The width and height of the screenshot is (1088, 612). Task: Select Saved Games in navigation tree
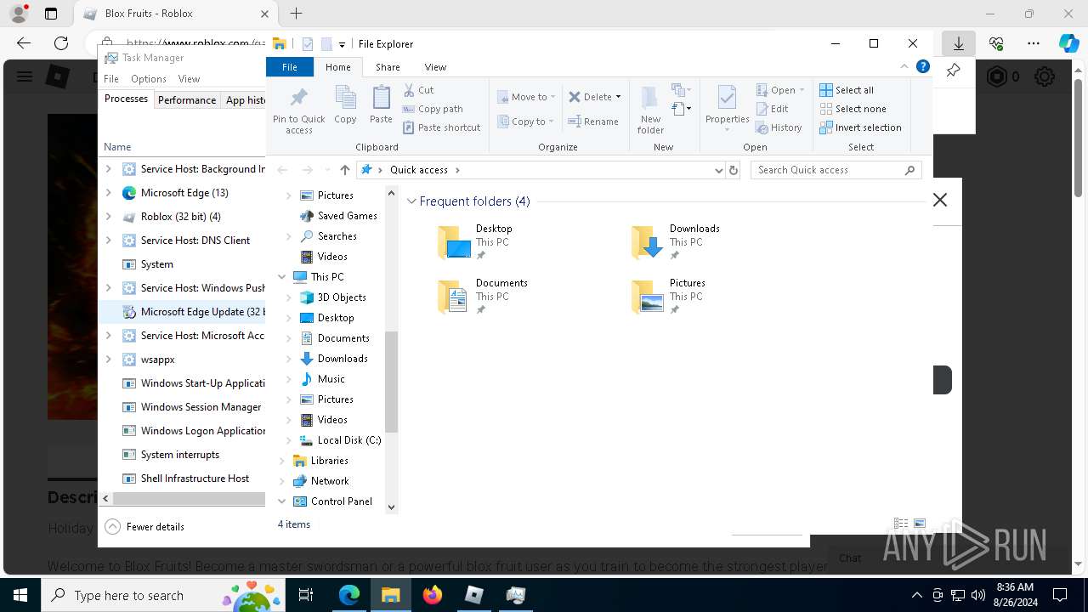click(x=347, y=216)
